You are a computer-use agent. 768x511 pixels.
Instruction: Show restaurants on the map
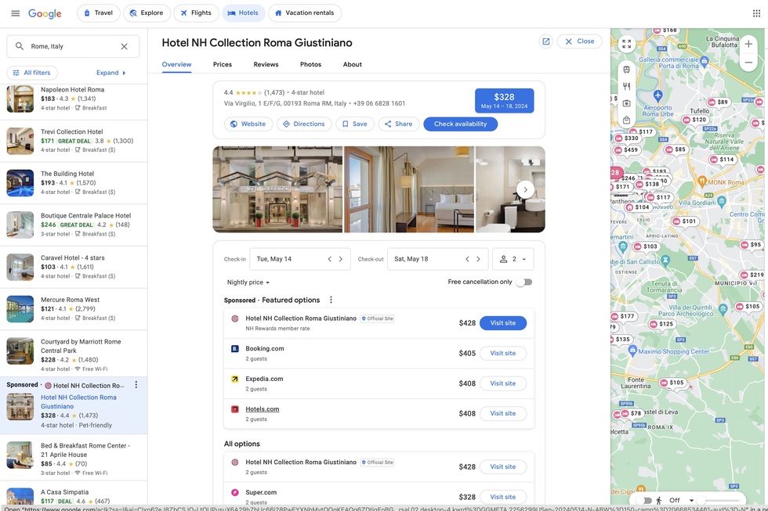pyautogui.click(x=626, y=87)
